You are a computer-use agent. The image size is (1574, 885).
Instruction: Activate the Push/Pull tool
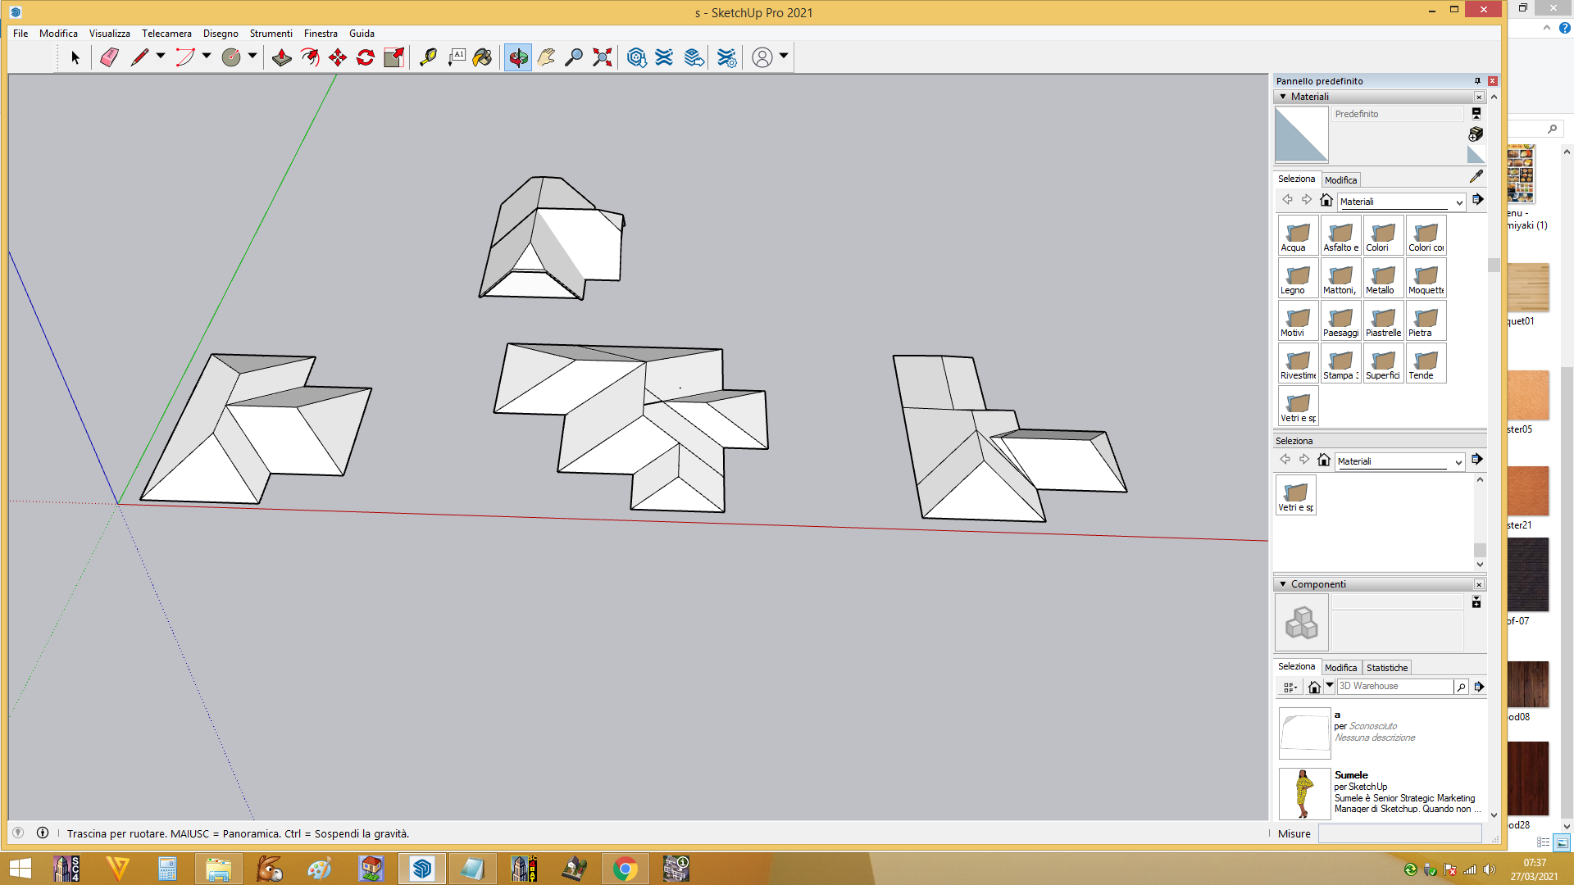point(281,57)
